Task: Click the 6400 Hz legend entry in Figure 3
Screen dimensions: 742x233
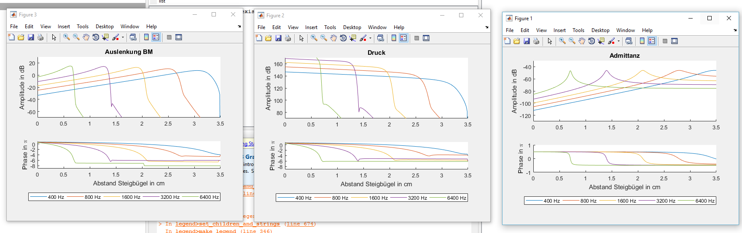Action: pyautogui.click(x=209, y=197)
